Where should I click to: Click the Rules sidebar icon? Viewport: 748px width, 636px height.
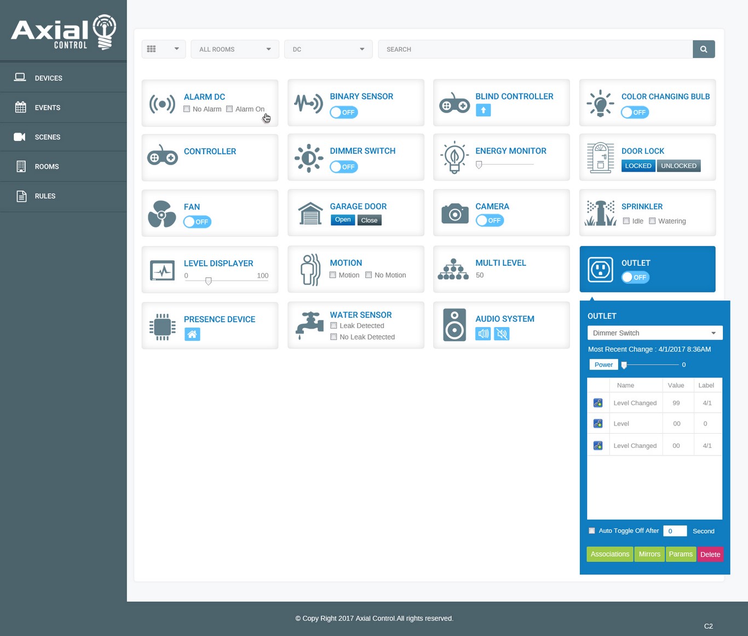pyautogui.click(x=20, y=196)
